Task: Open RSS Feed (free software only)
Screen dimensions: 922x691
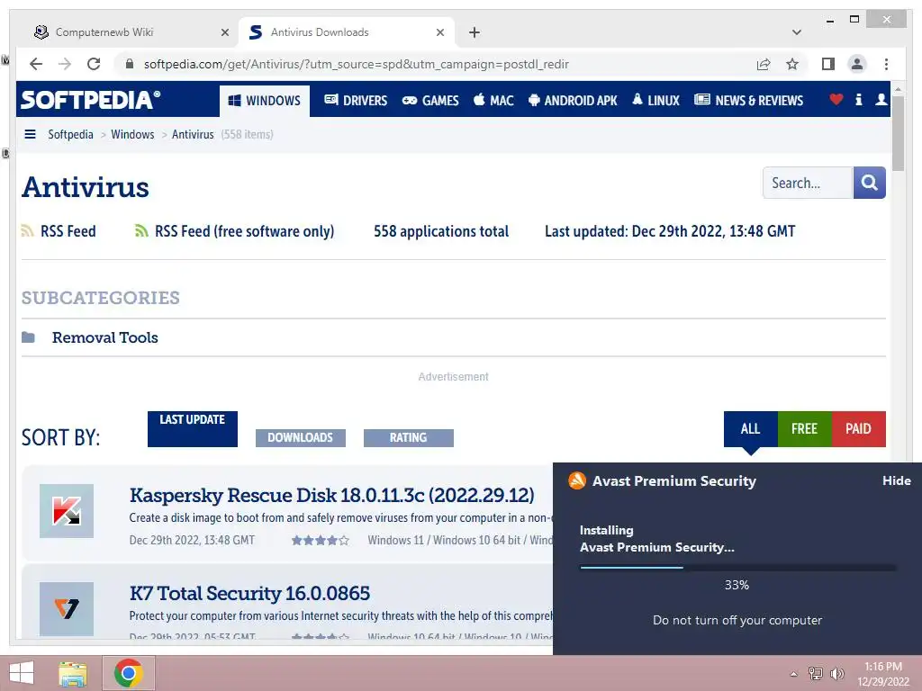Action: click(x=244, y=231)
